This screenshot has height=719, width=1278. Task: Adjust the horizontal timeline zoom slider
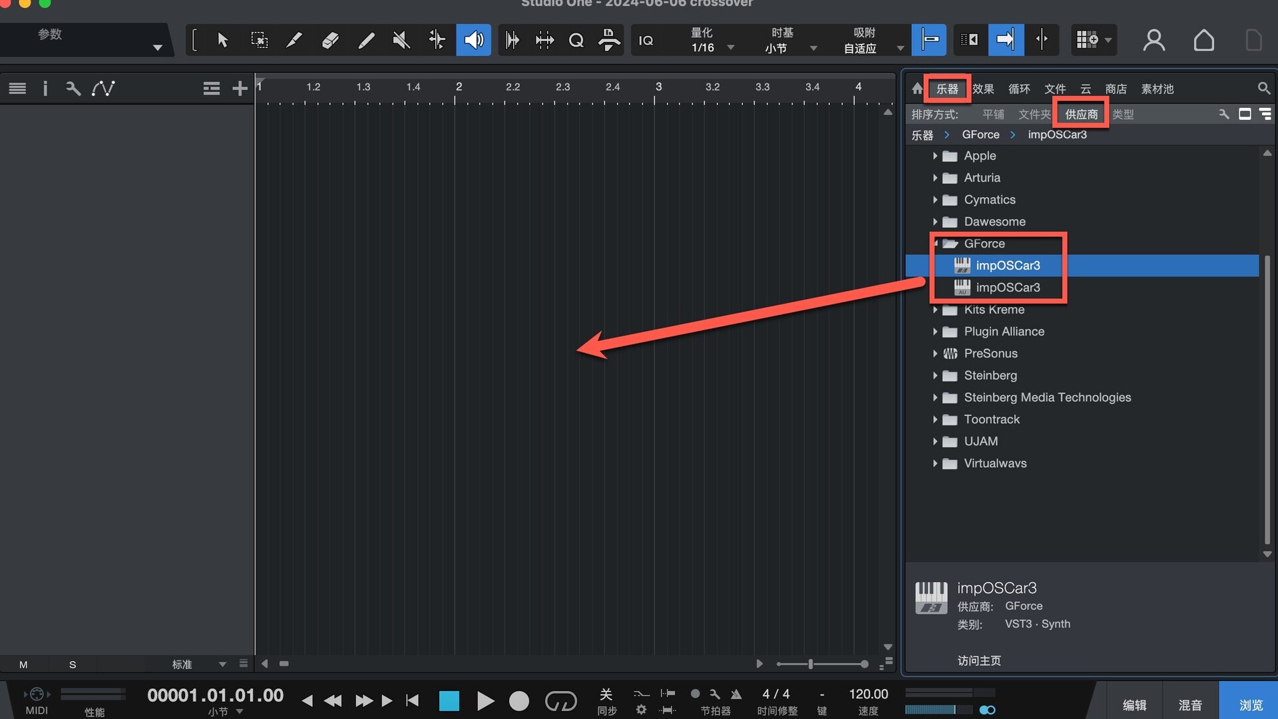(x=810, y=664)
